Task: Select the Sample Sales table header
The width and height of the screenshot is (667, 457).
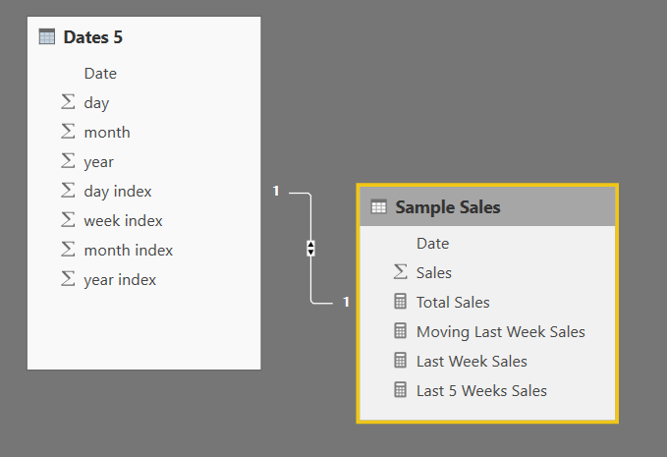Action: [487, 206]
